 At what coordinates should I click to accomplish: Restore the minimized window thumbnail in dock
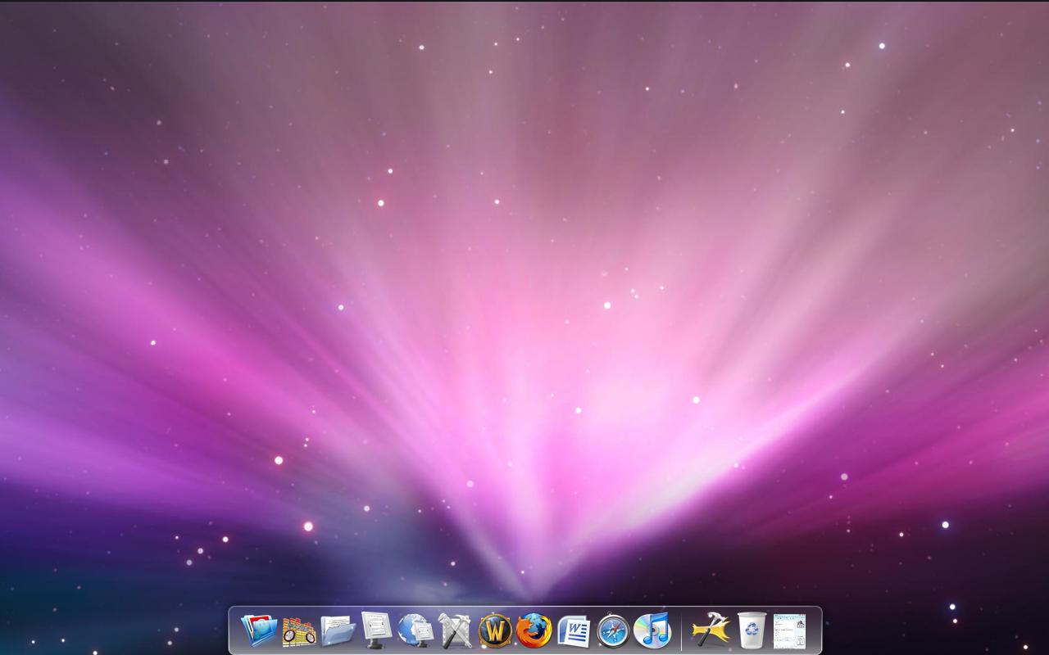(789, 631)
